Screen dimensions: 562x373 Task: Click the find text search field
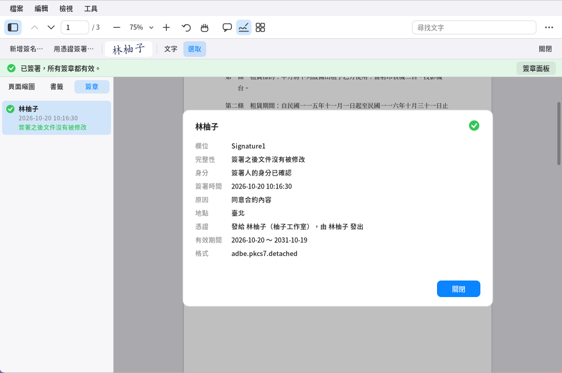point(474,27)
